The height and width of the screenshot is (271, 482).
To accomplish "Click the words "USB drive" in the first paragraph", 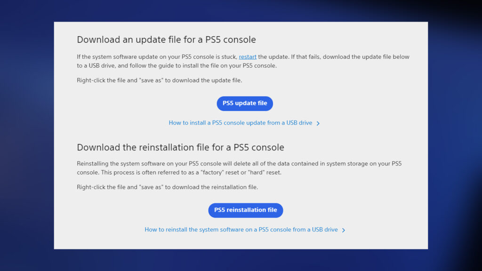I will pos(97,66).
